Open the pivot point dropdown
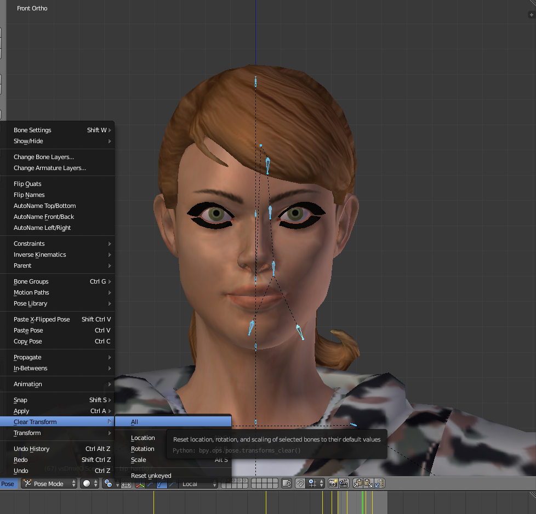 (111, 484)
